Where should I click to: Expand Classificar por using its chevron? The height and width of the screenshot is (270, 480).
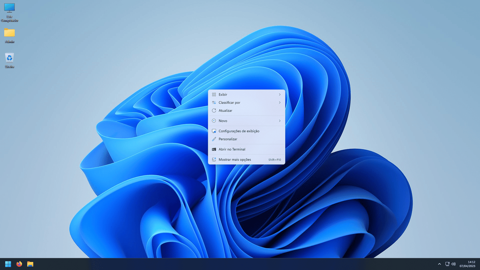(x=280, y=103)
